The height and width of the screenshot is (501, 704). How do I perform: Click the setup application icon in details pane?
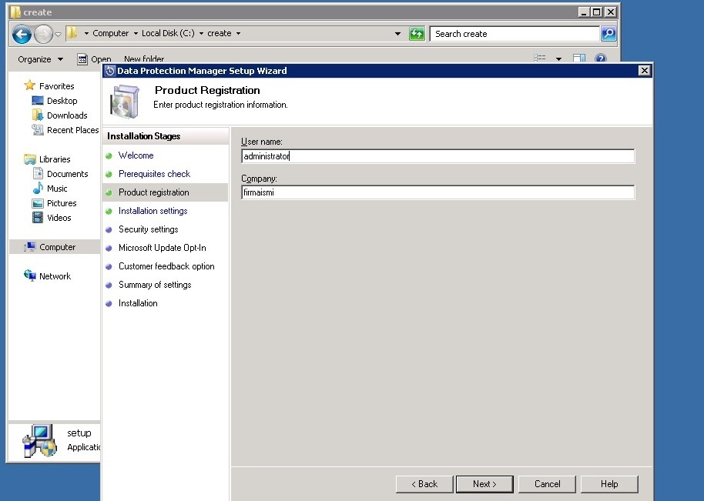point(39,441)
